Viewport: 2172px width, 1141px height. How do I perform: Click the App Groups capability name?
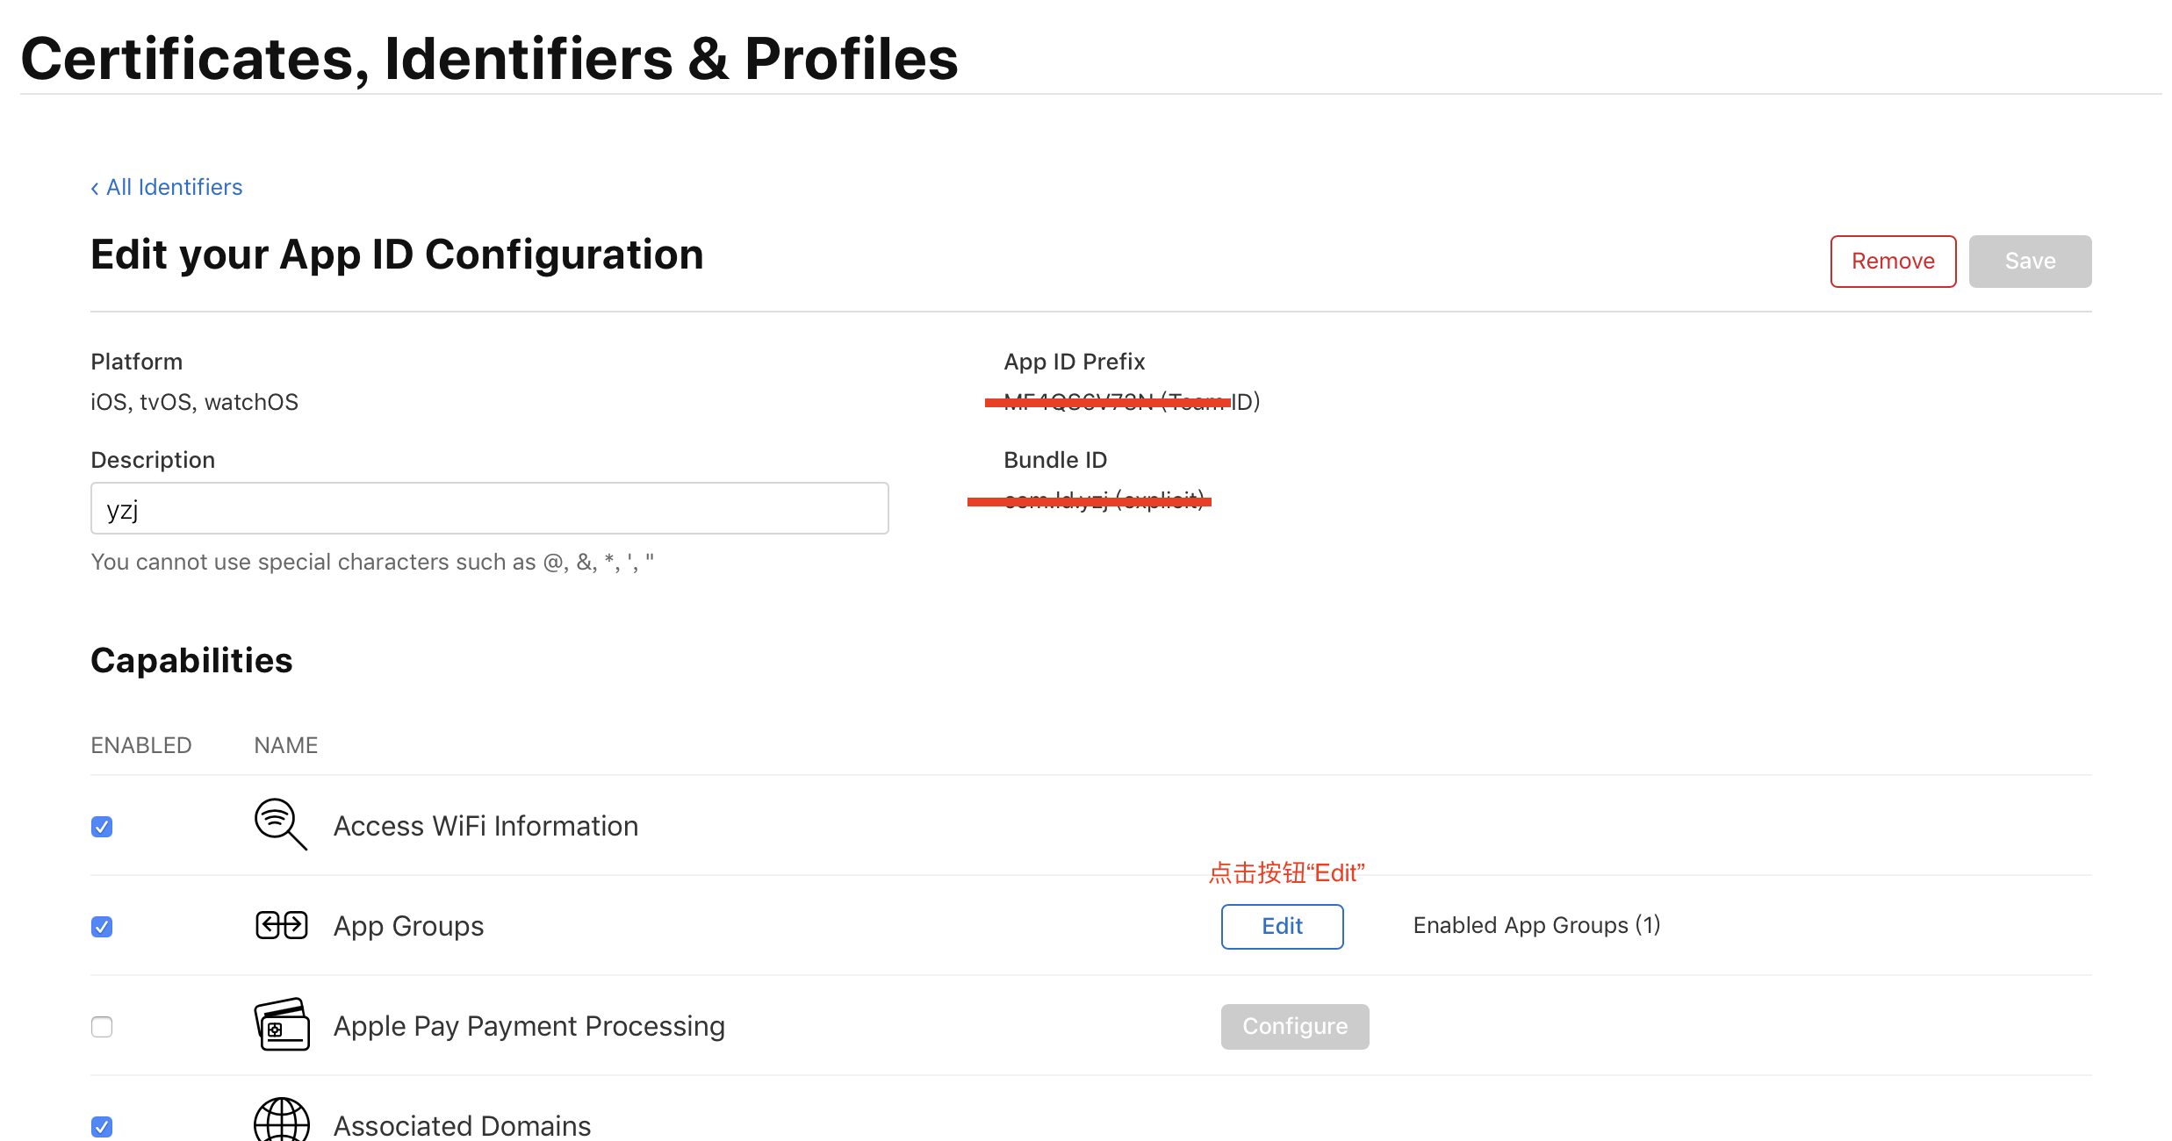click(x=408, y=926)
